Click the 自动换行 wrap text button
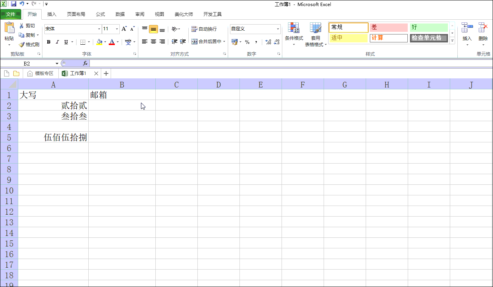Image resolution: width=493 pixels, height=287 pixels. tap(204, 29)
